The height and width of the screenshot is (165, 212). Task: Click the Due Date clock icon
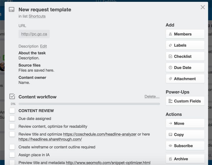(x=171, y=68)
